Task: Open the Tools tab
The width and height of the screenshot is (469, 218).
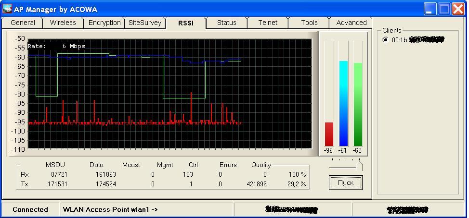Action: tap(309, 23)
